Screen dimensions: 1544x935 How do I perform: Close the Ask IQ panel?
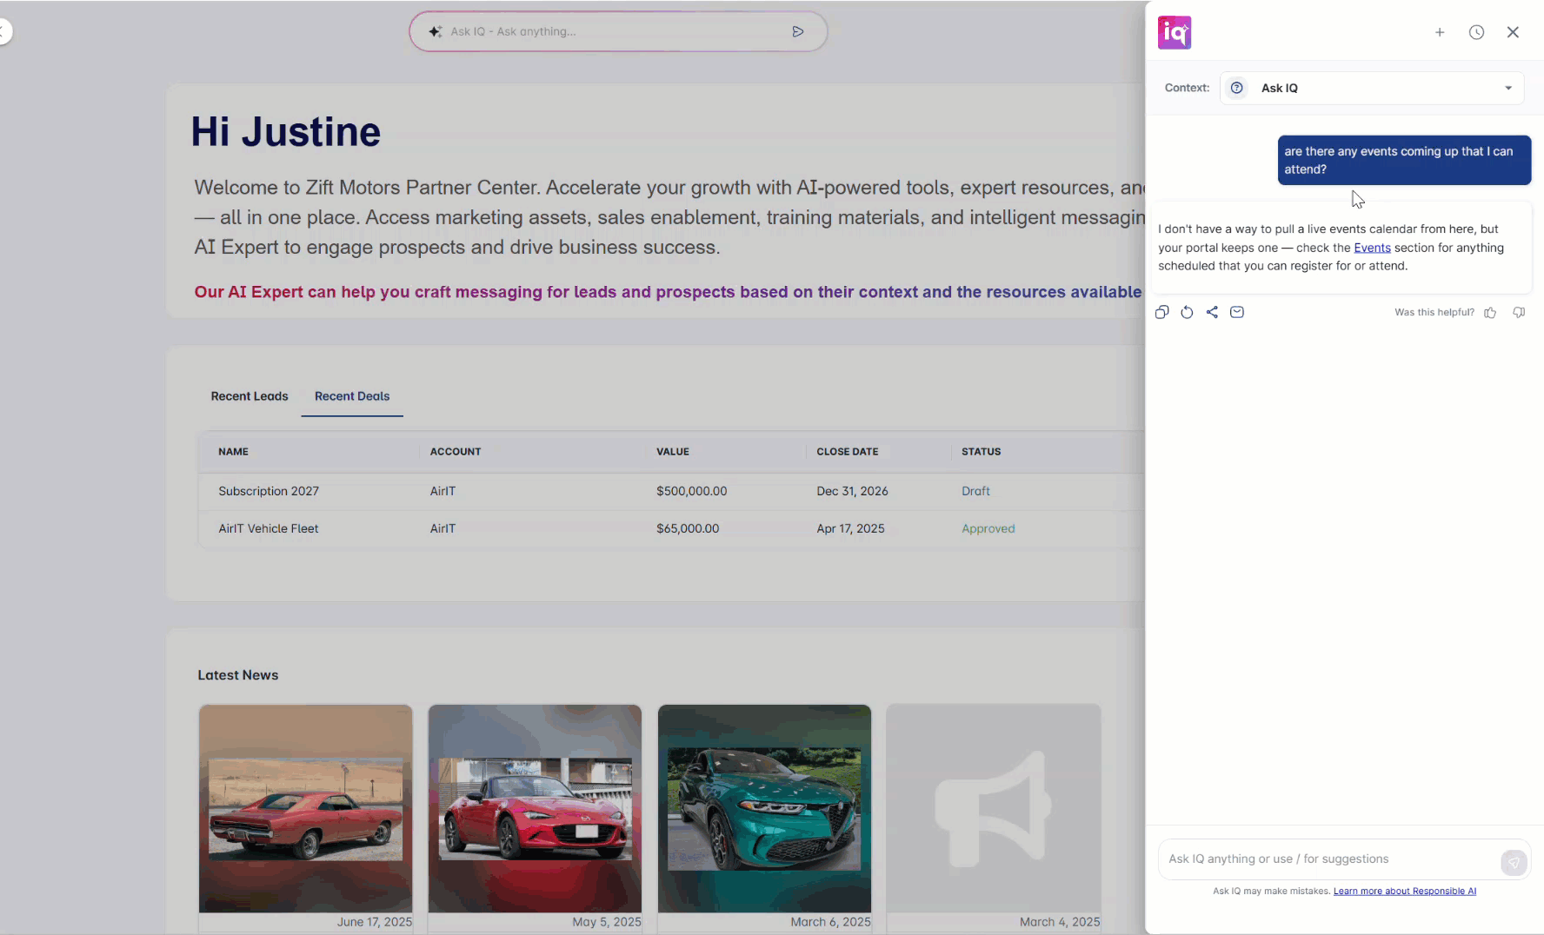click(x=1513, y=32)
